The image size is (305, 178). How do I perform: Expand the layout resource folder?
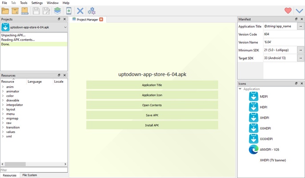pyautogui.click(x=3, y=109)
